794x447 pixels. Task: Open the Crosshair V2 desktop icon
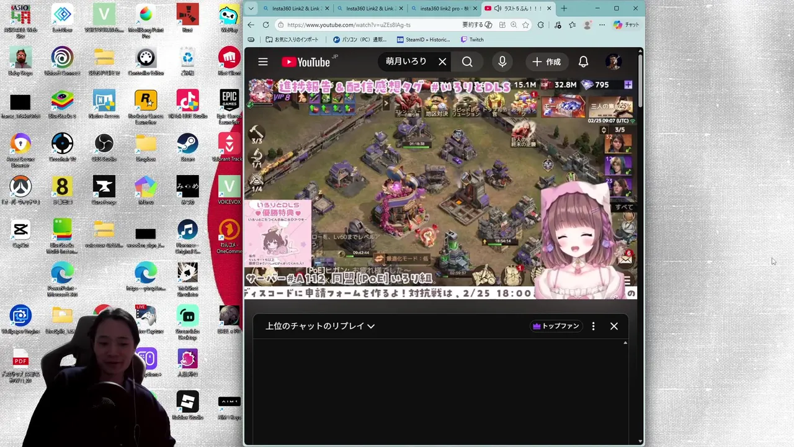[x=62, y=147]
